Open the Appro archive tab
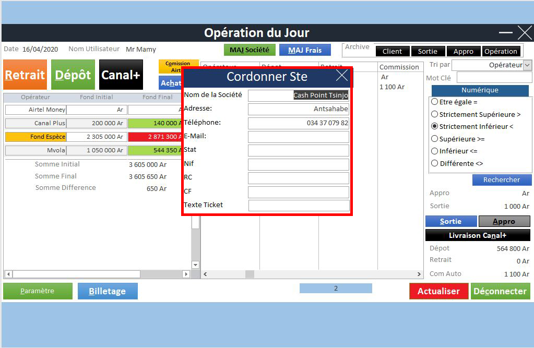 463,51
